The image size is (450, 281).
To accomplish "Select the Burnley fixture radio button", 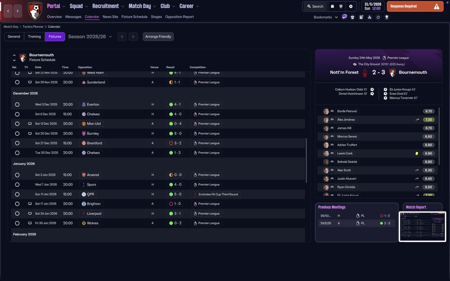I will coord(17,133).
